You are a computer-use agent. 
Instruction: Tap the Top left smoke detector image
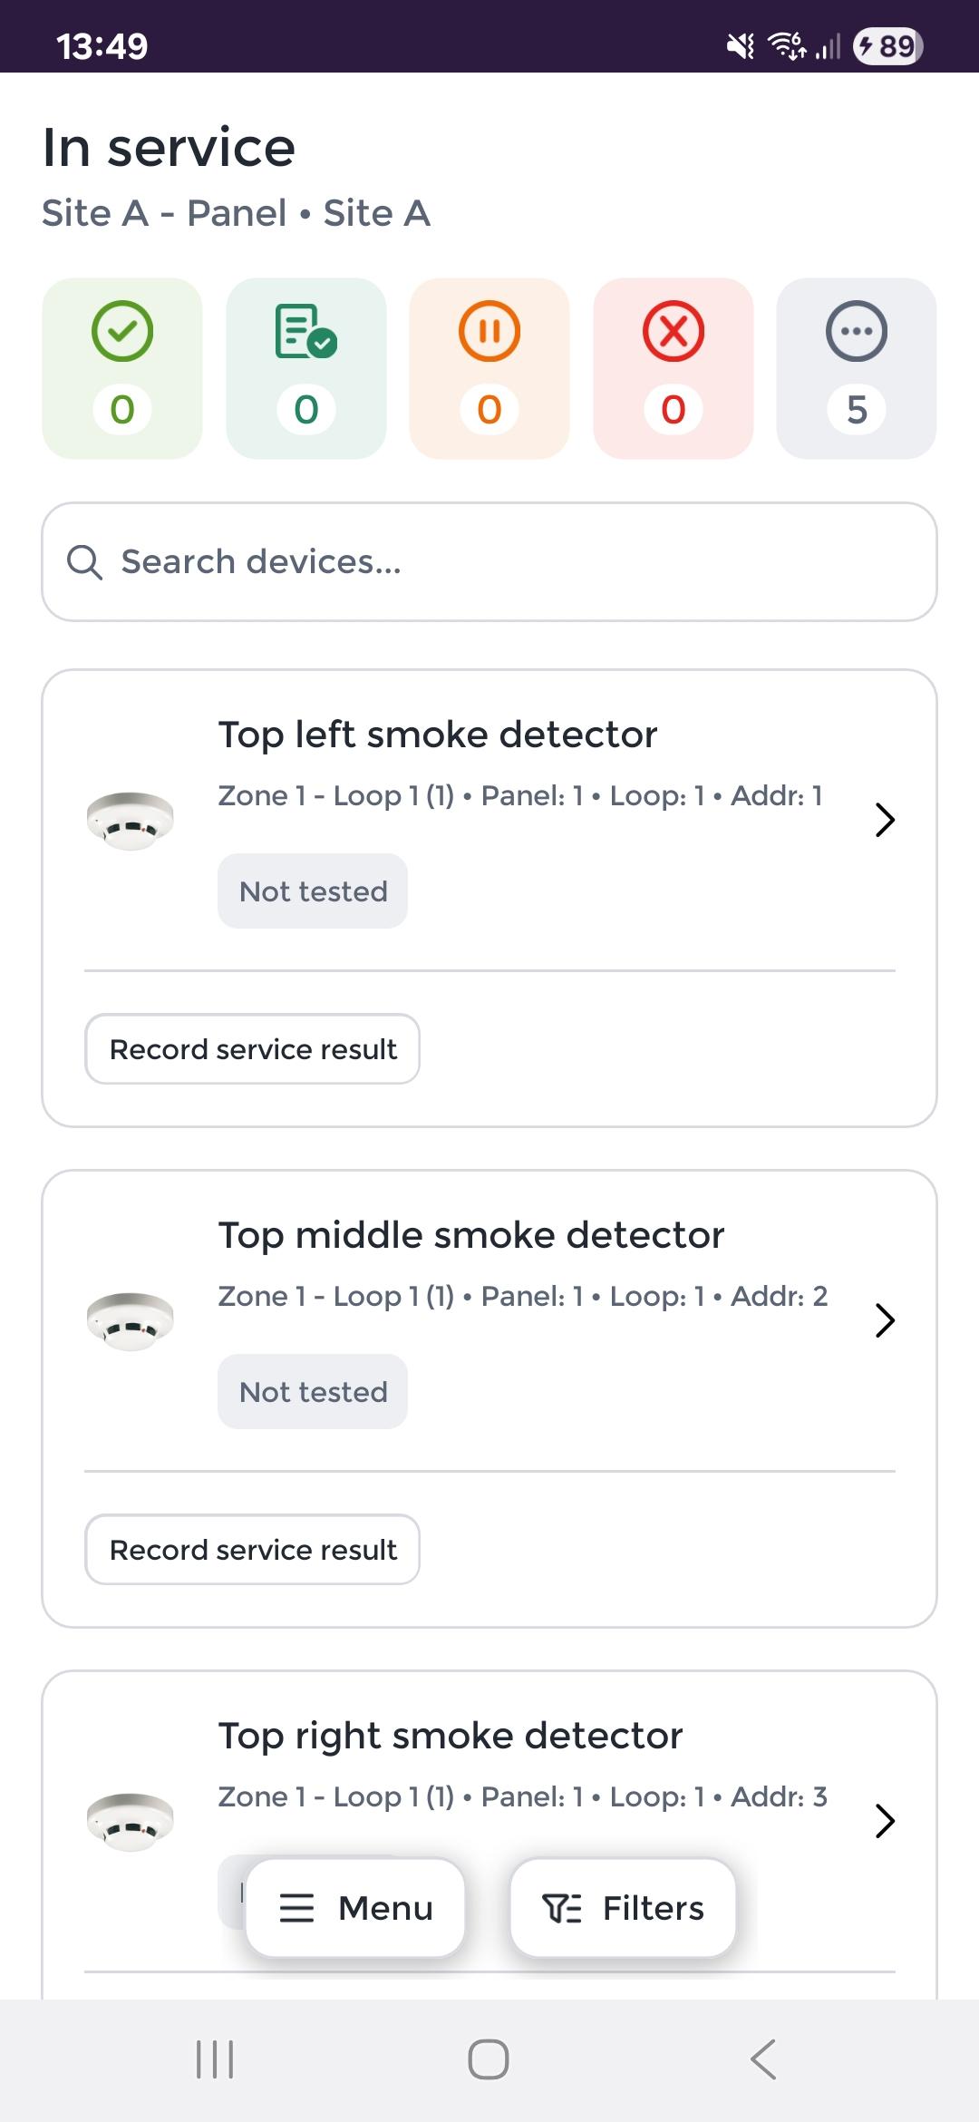pos(130,820)
